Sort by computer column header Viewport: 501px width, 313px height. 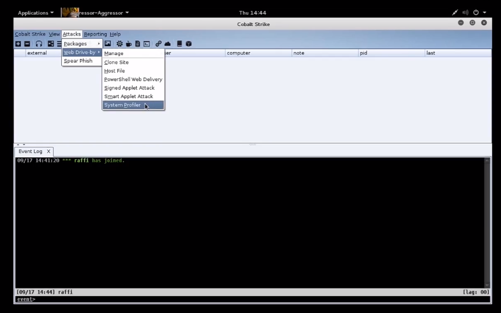(258, 53)
